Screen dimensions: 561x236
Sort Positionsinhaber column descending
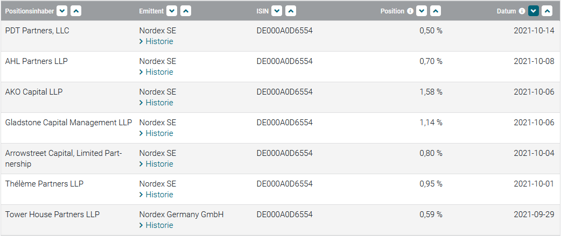(x=62, y=11)
